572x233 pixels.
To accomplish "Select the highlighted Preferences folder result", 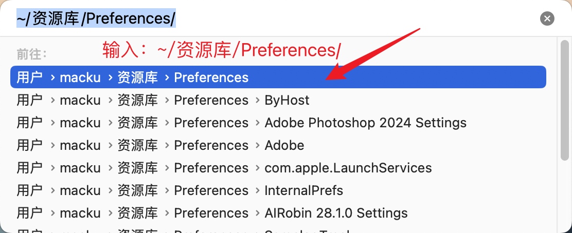I will pyautogui.click(x=278, y=77).
